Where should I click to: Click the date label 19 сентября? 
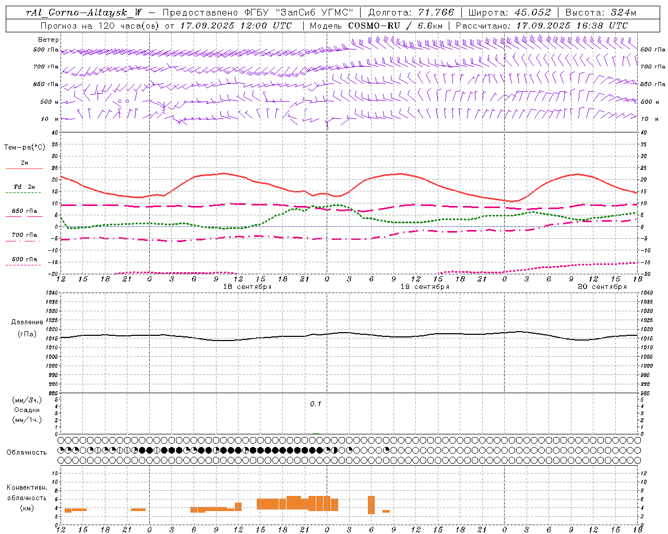pyautogui.click(x=425, y=287)
